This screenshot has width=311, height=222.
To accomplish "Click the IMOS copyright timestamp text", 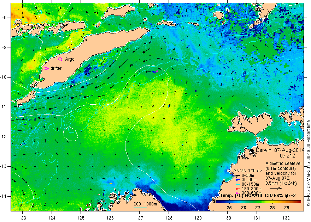I will [x=308, y=163].
